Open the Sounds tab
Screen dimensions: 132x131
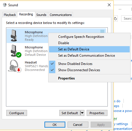41,15
